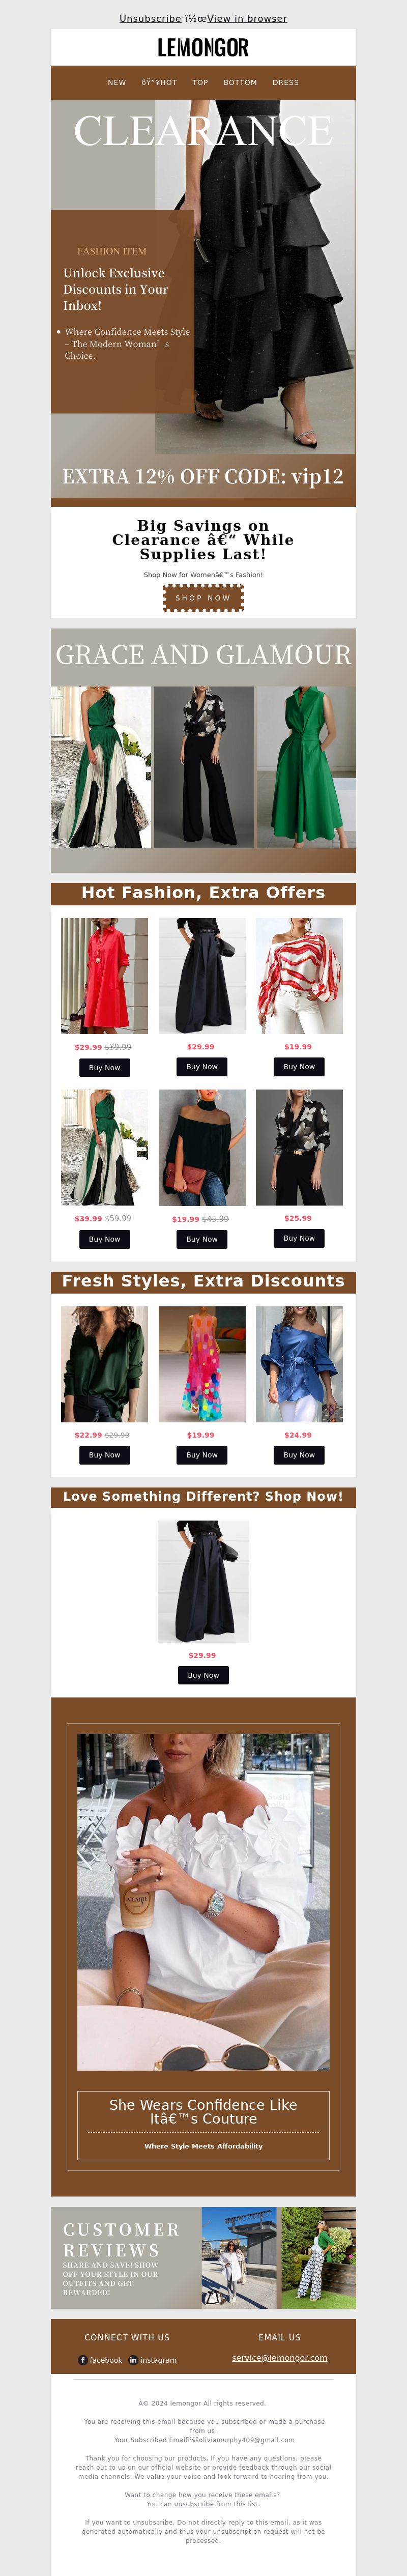Screen dimensions: 407x2576
Task: Click the Facebook icon in the footer
Action: [83, 2360]
